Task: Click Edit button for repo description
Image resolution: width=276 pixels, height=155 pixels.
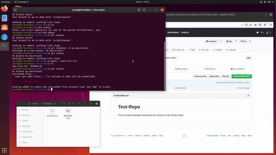Action: click(x=248, y=58)
